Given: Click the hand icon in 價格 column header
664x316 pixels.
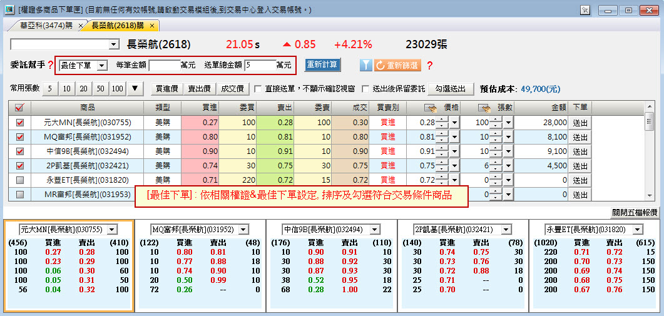Looking at the screenshot, I should click(431, 108).
